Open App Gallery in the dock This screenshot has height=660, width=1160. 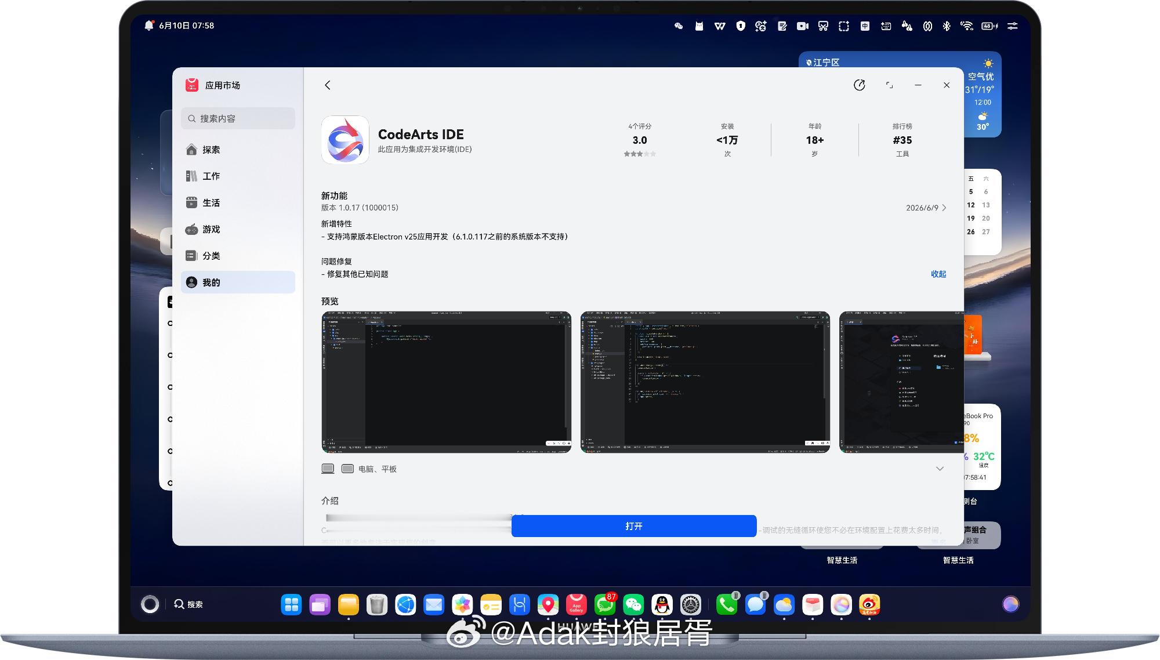coord(577,605)
